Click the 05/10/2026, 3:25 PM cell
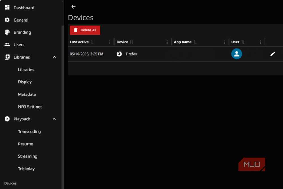283x189 pixels. [86, 54]
